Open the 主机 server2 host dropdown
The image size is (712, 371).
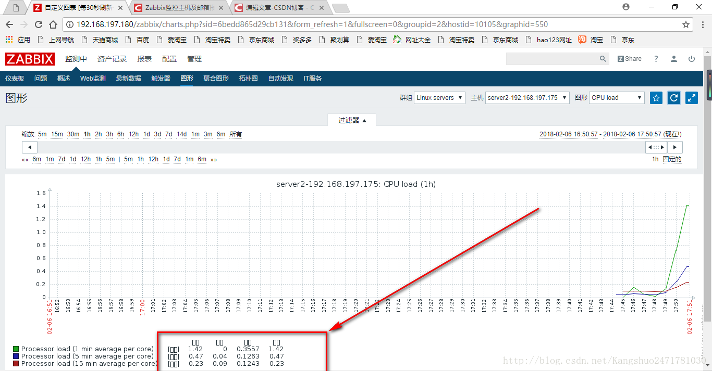527,98
